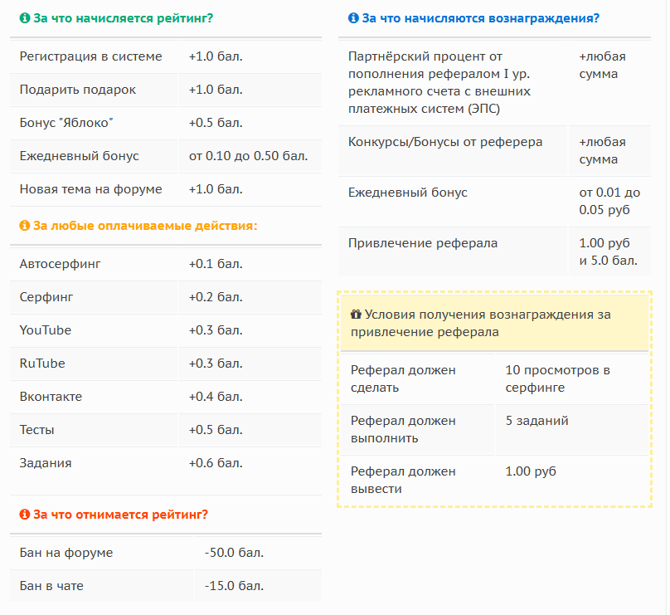The width and height of the screenshot is (670, 615).
Task: Click the heading "За что начисляются вознаграждения?"
Action: click(481, 18)
